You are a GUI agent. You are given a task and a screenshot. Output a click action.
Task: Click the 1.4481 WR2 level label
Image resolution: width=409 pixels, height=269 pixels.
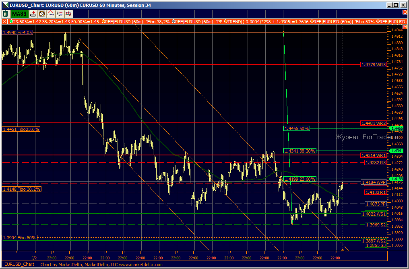click(x=374, y=123)
